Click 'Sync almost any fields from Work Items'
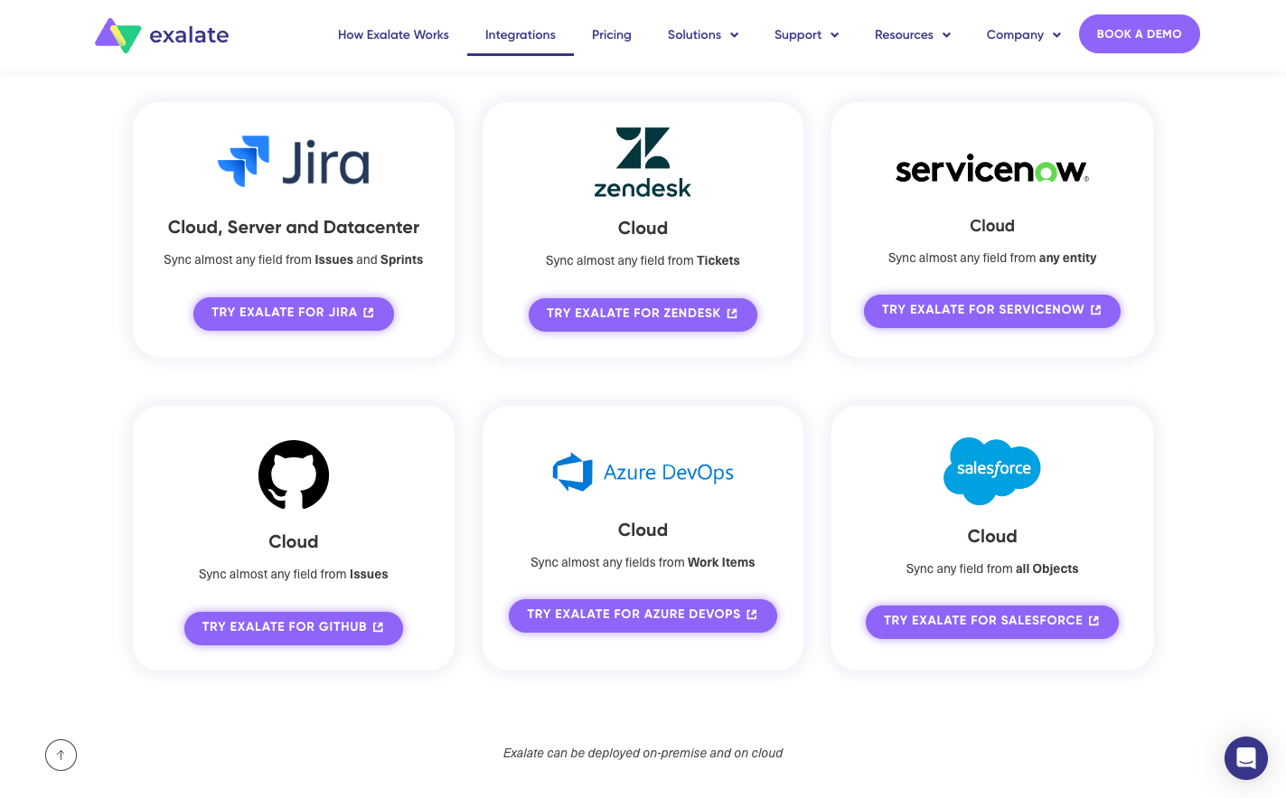 click(x=643, y=562)
